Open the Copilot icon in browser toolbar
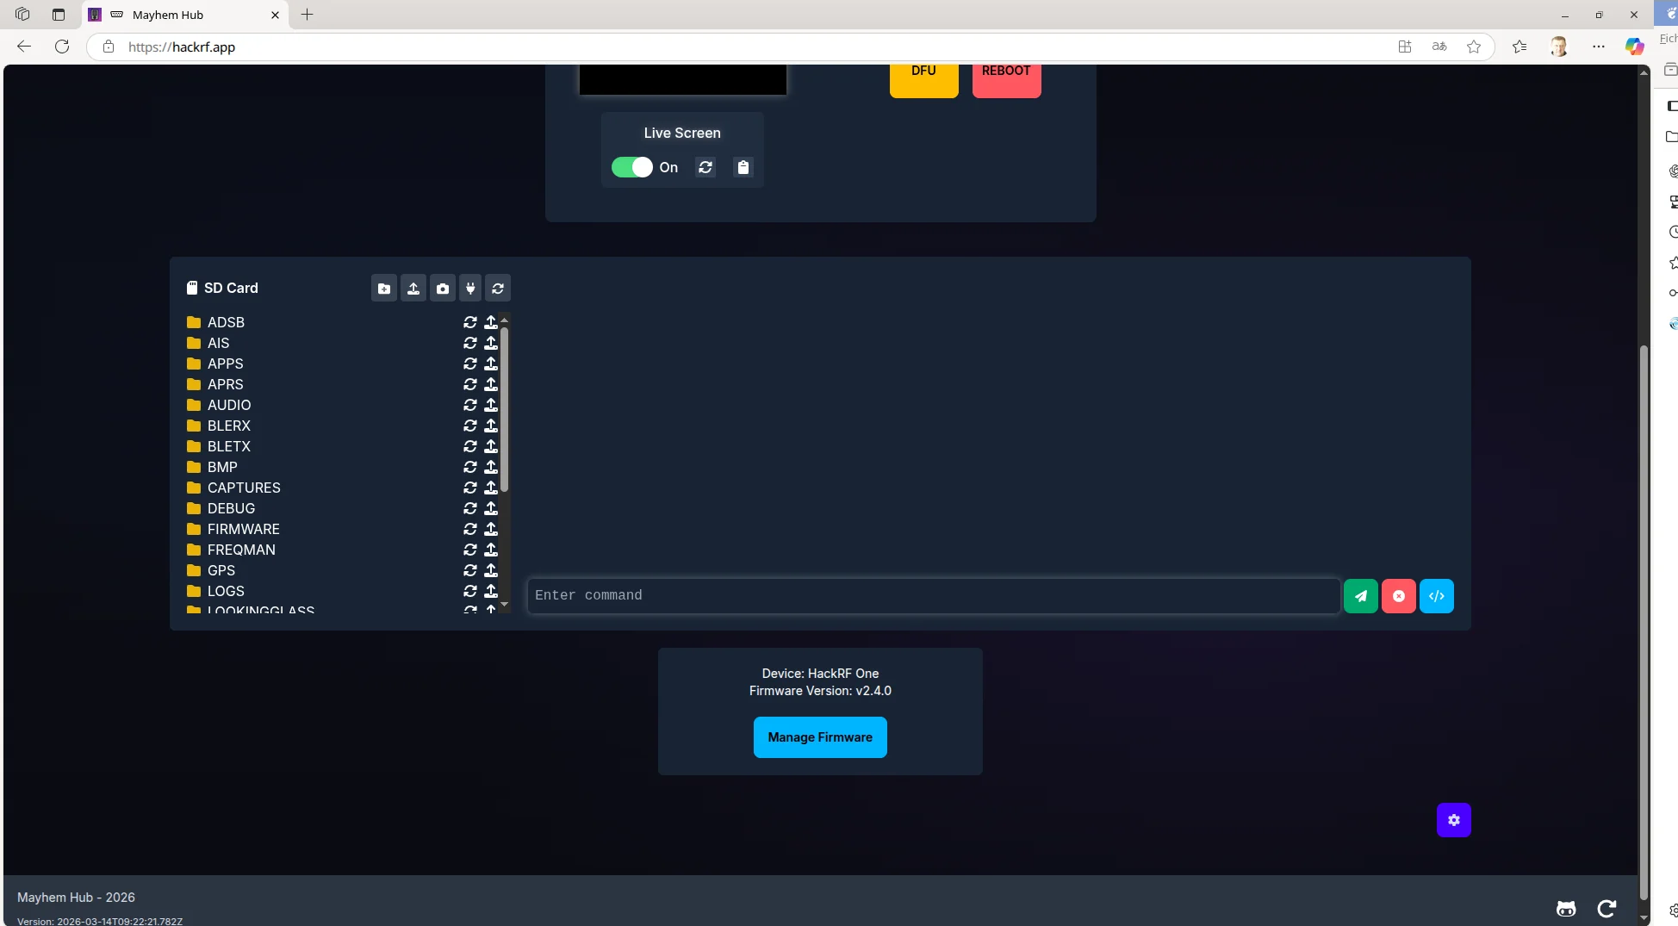The width and height of the screenshot is (1678, 926). tap(1634, 47)
